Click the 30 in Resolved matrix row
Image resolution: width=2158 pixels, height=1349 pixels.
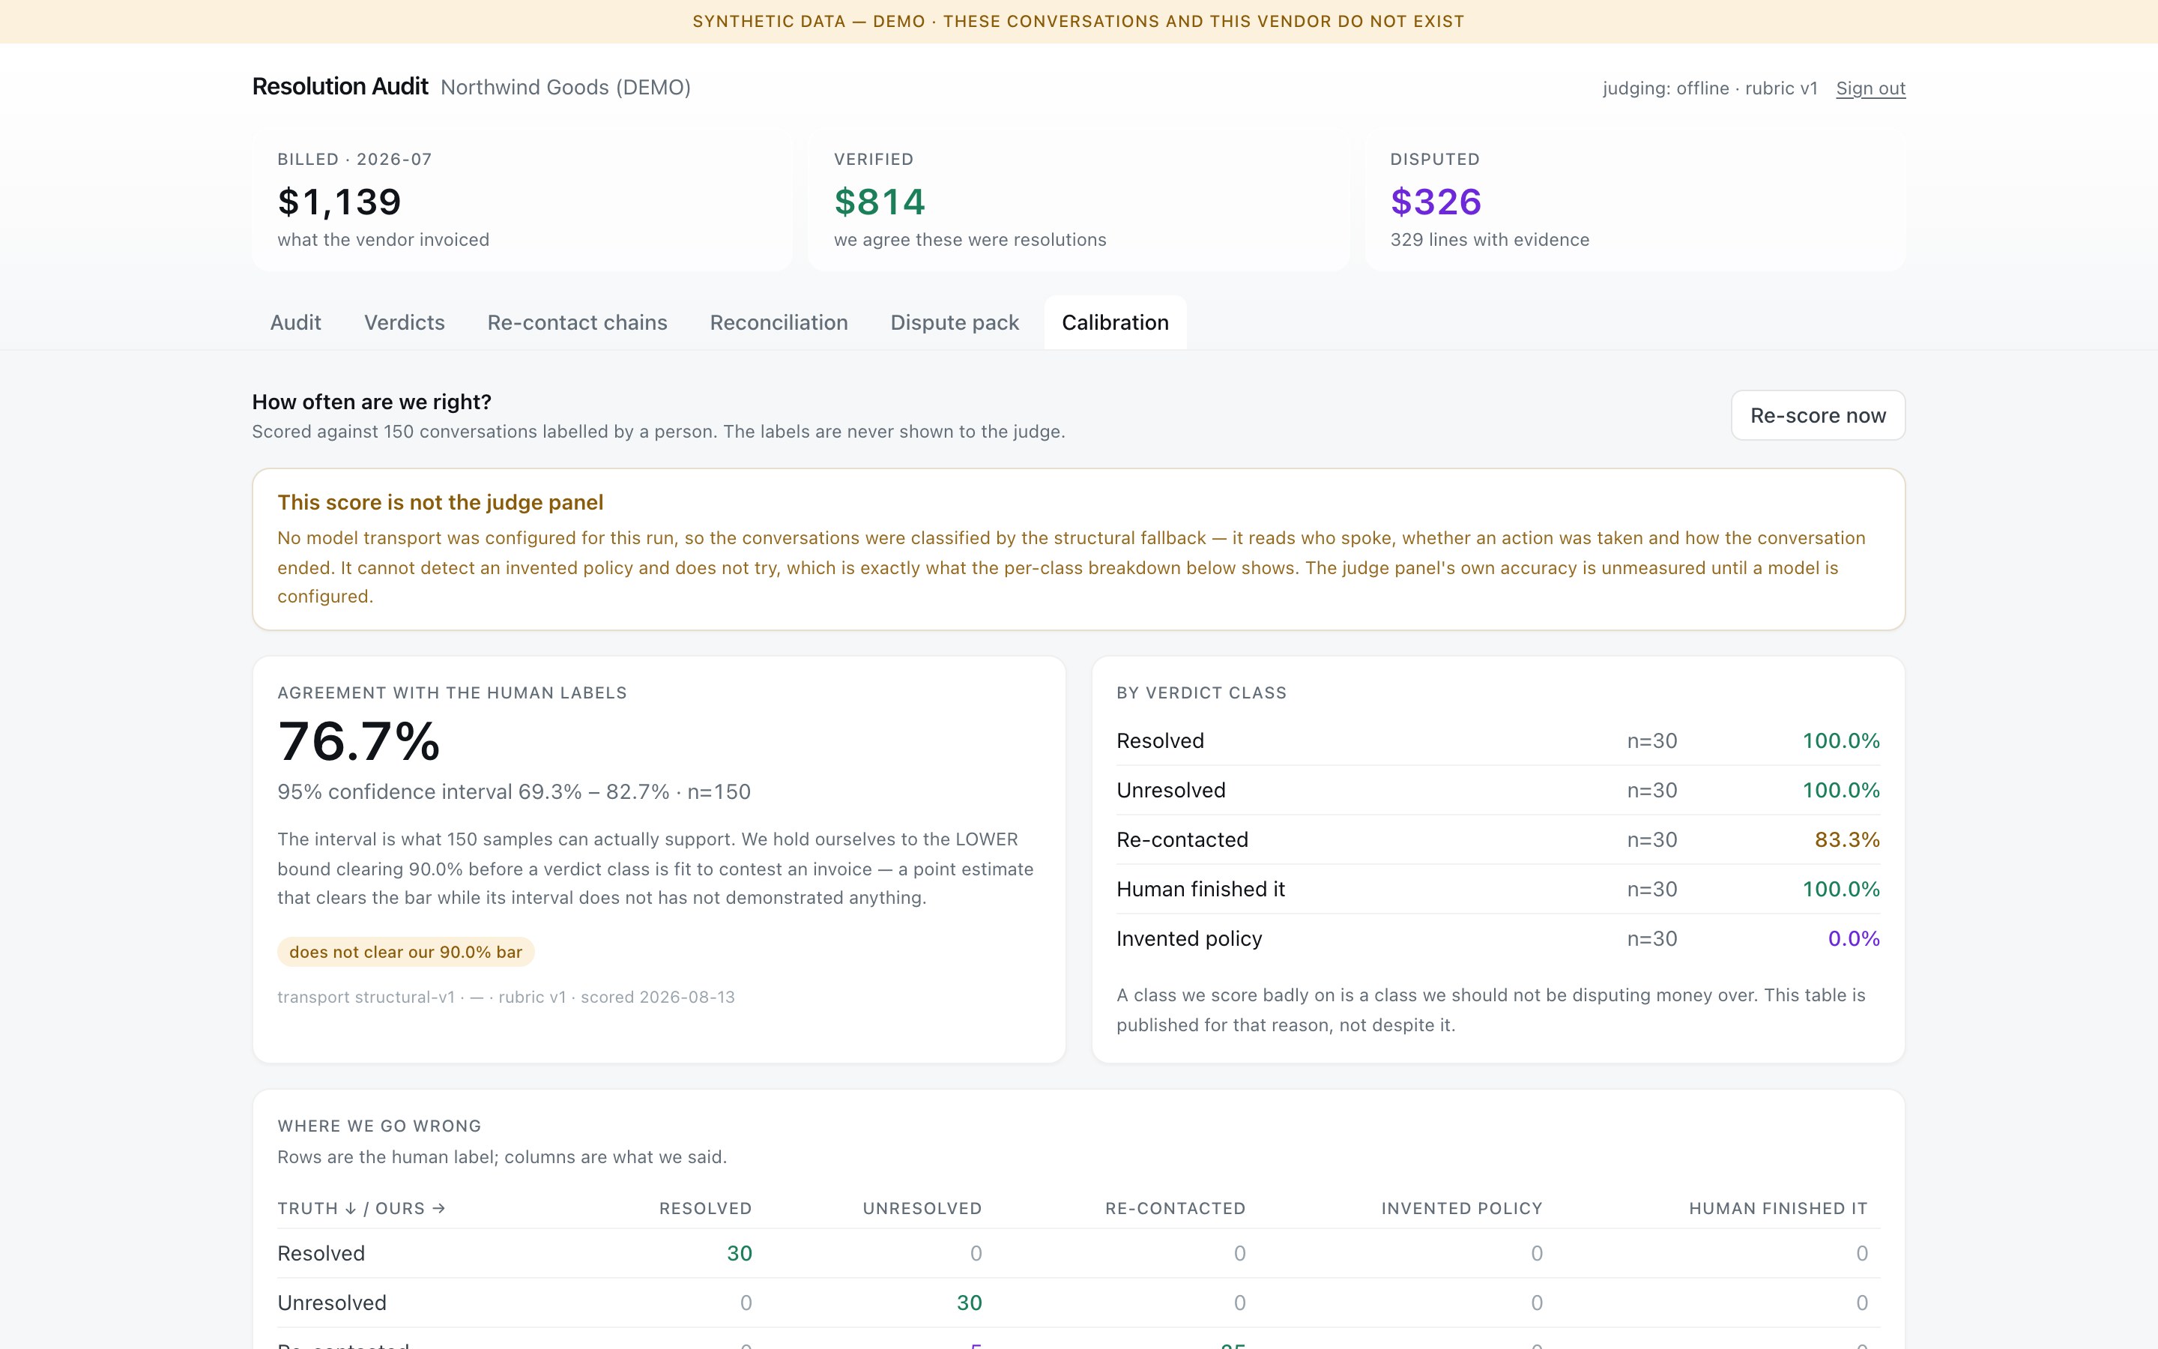pos(740,1252)
